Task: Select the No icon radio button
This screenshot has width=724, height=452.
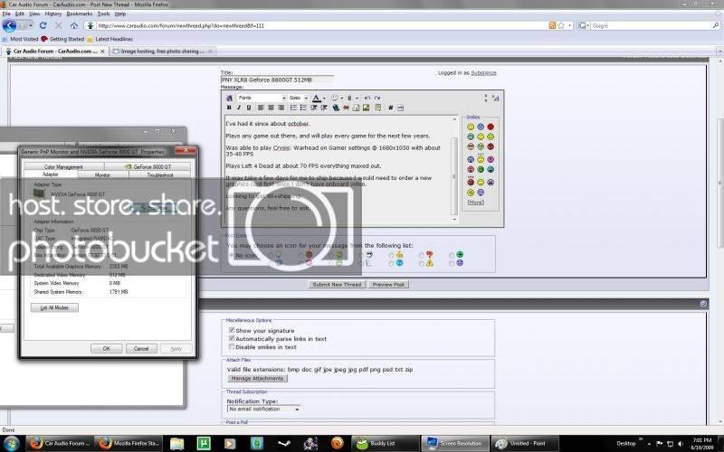Action: (231, 255)
